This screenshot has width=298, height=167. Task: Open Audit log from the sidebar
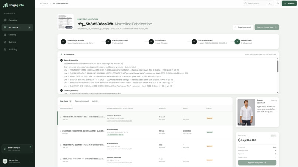pyautogui.click(x=17, y=49)
